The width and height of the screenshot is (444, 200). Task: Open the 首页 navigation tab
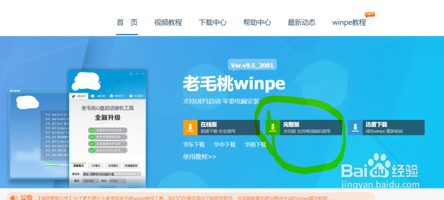click(x=127, y=23)
